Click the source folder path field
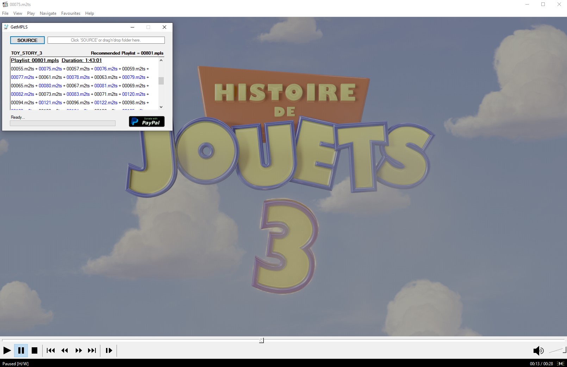Screen dimensions: 567x367 click(106, 40)
